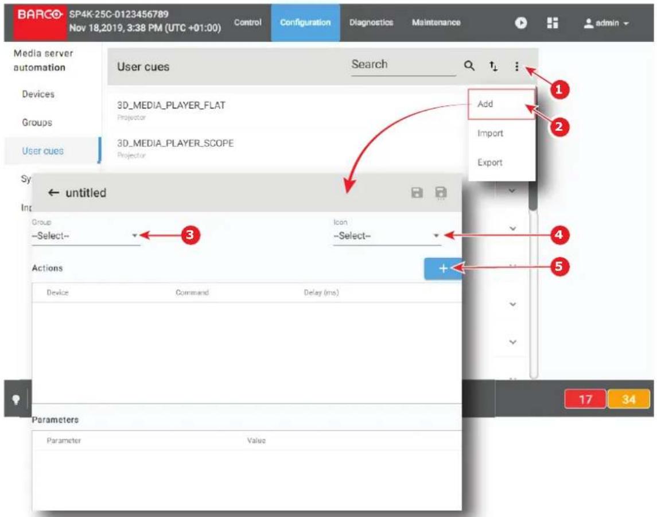Click the save-as disk icon

[441, 193]
